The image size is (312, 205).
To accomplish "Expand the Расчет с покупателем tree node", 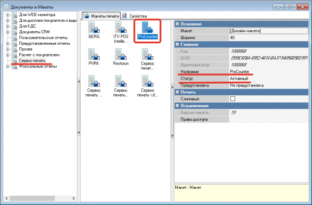I will pos(8,55).
